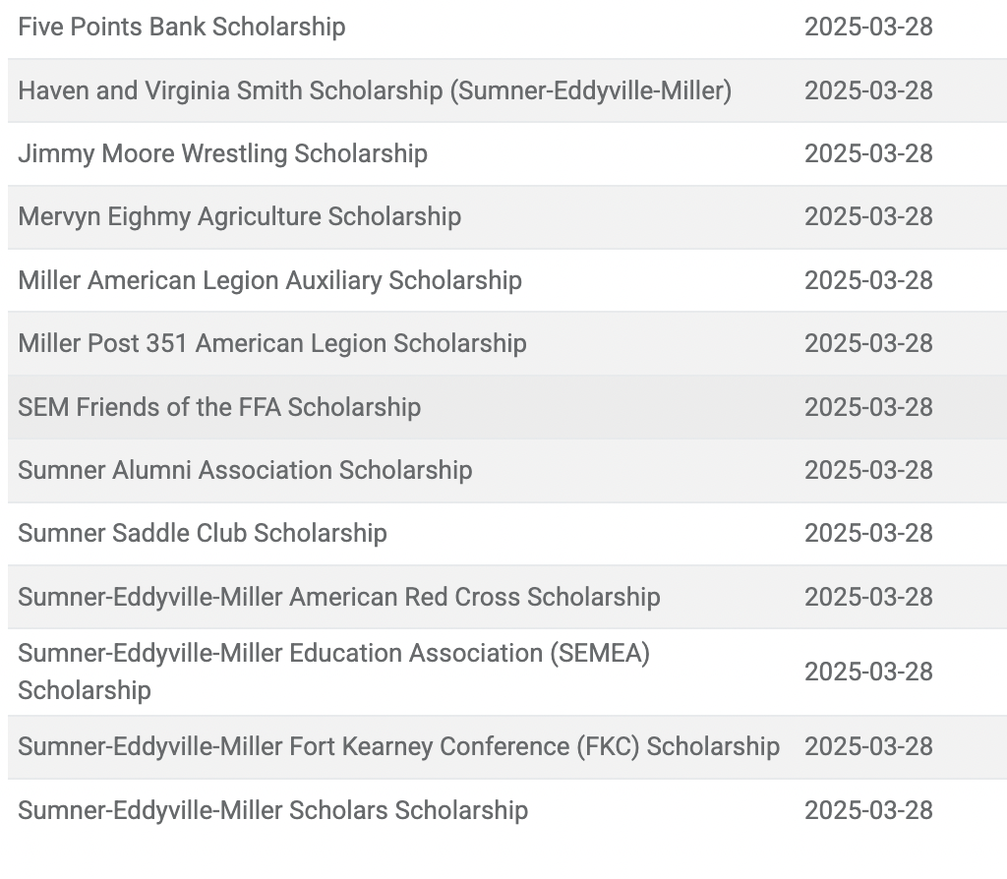
Task: Click Mervyn Eighmy Agriculture Scholarship
Action: click(240, 217)
